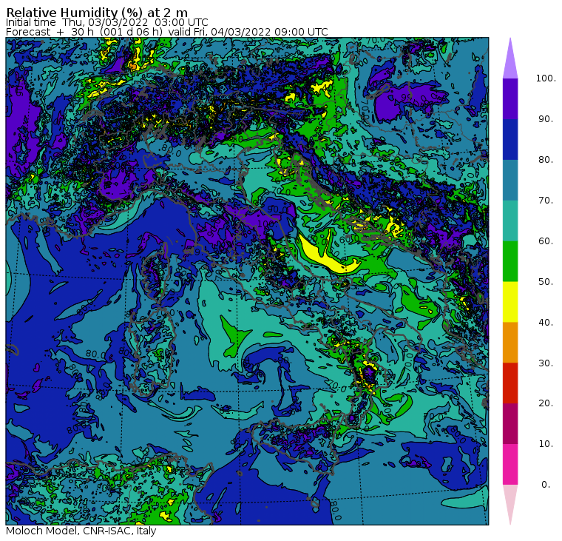Viewport: 562px width, 541px height.
Task: Click the 'Initial time Thu, 03/03/2022 03:00 UTC' line
Action: pos(106,22)
